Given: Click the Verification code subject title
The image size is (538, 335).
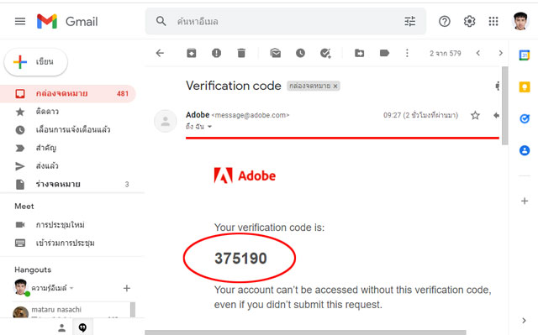Looking at the screenshot, I should pos(234,86).
